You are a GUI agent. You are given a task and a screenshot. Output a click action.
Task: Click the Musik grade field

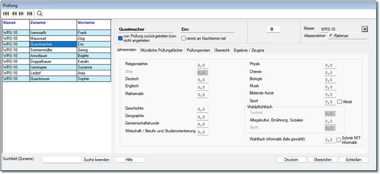[x=330, y=87]
